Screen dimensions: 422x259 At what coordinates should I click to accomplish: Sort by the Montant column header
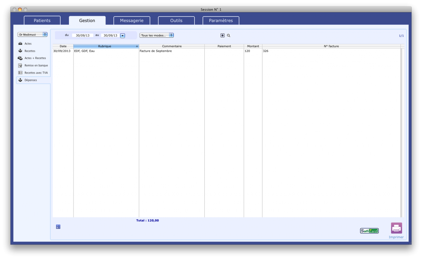click(x=253, y=46)
